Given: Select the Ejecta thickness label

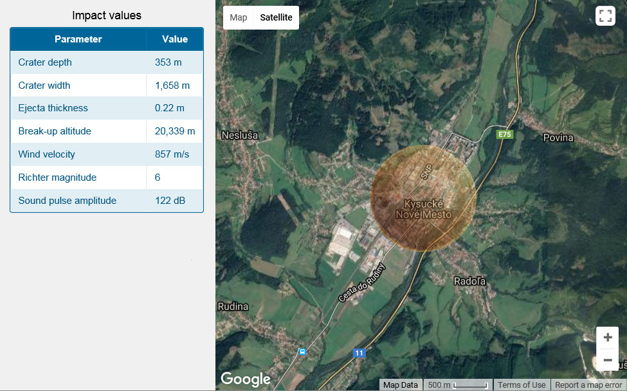Looking at the screenshot, I should tap(53, 108).
